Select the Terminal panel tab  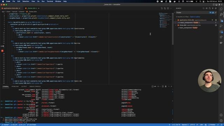point(6,86)
